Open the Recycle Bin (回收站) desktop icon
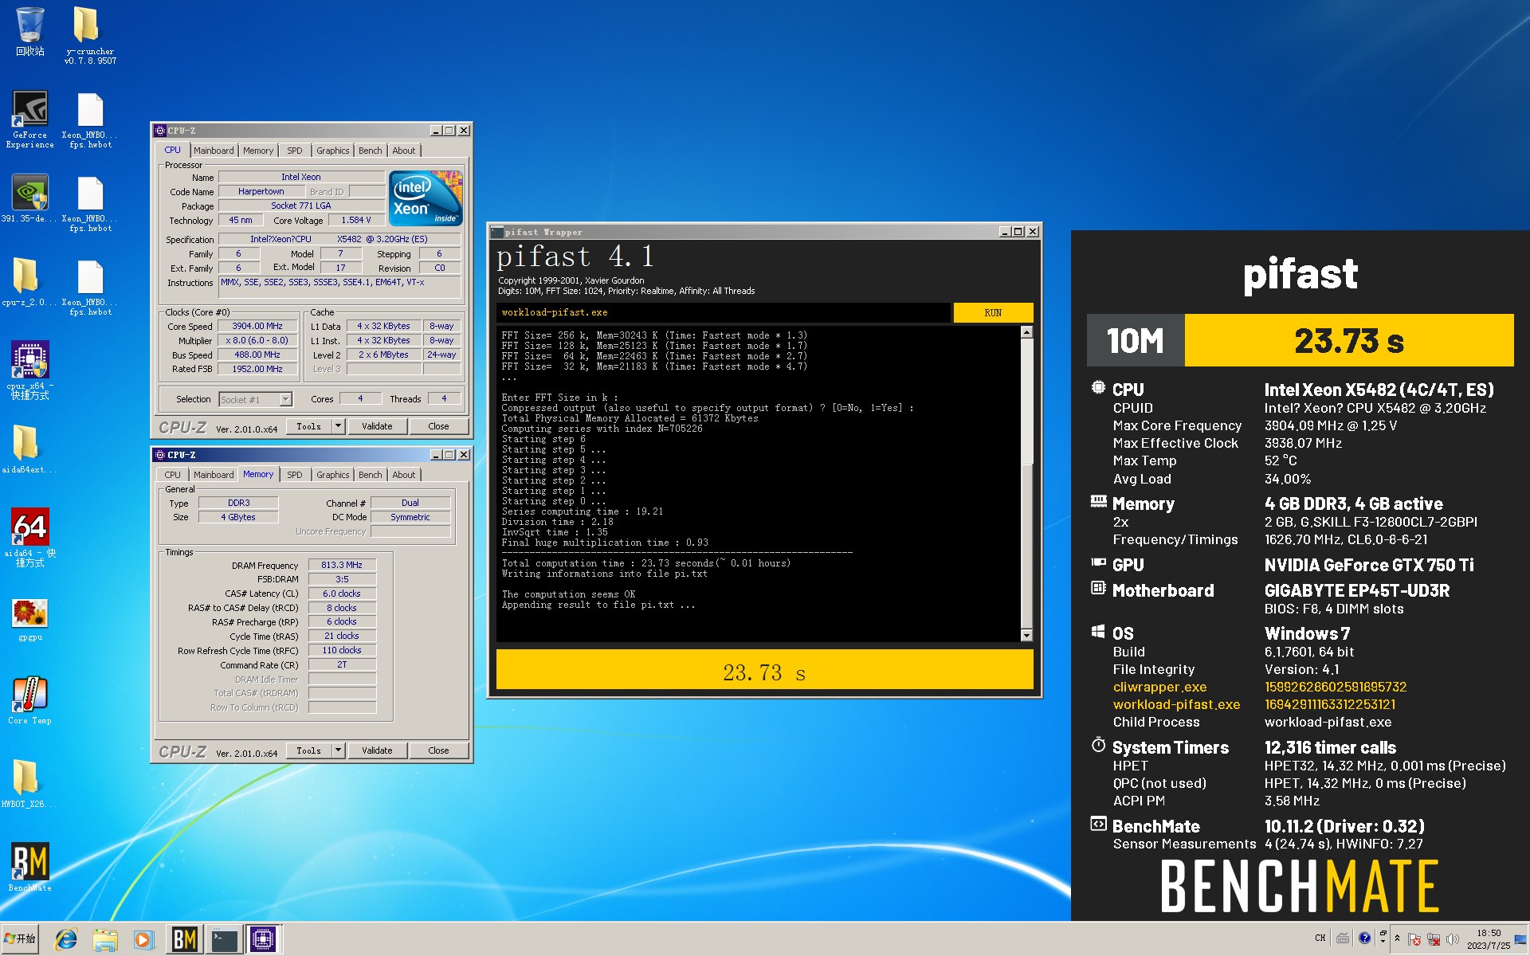1530x956 pixels. click(29, 32)
